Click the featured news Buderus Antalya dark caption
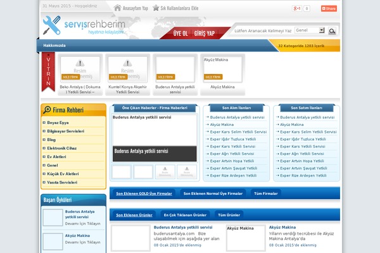 155,154
